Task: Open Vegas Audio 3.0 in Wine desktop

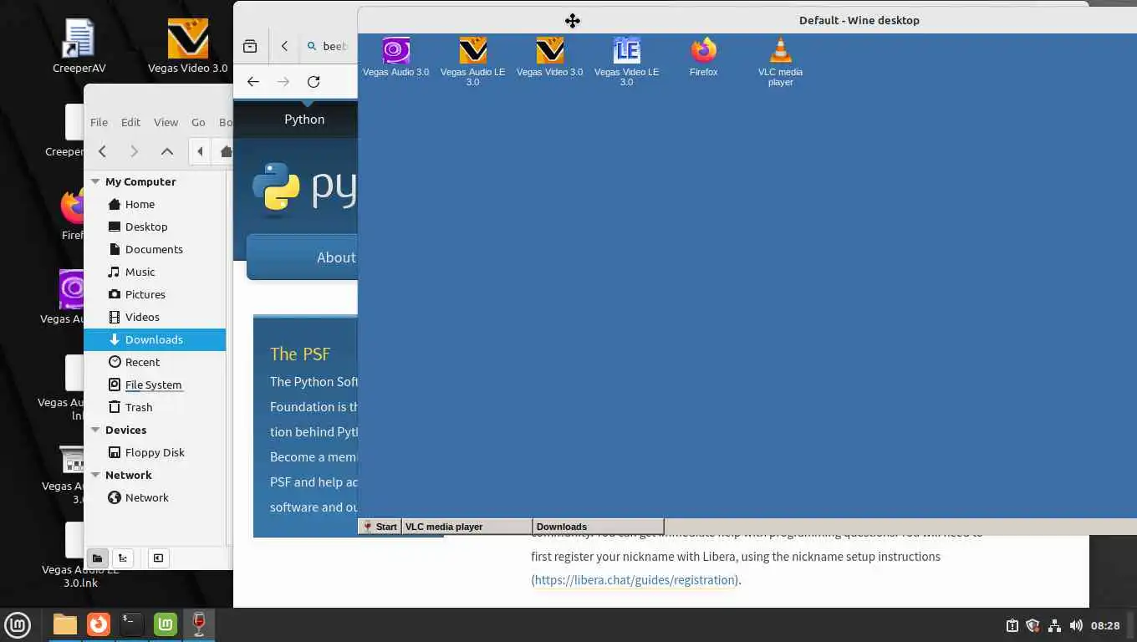Action: click(x=395, y=57)
